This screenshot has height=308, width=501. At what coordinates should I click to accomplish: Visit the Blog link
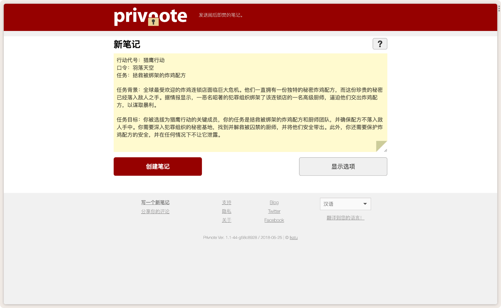(x=274, y=203)
